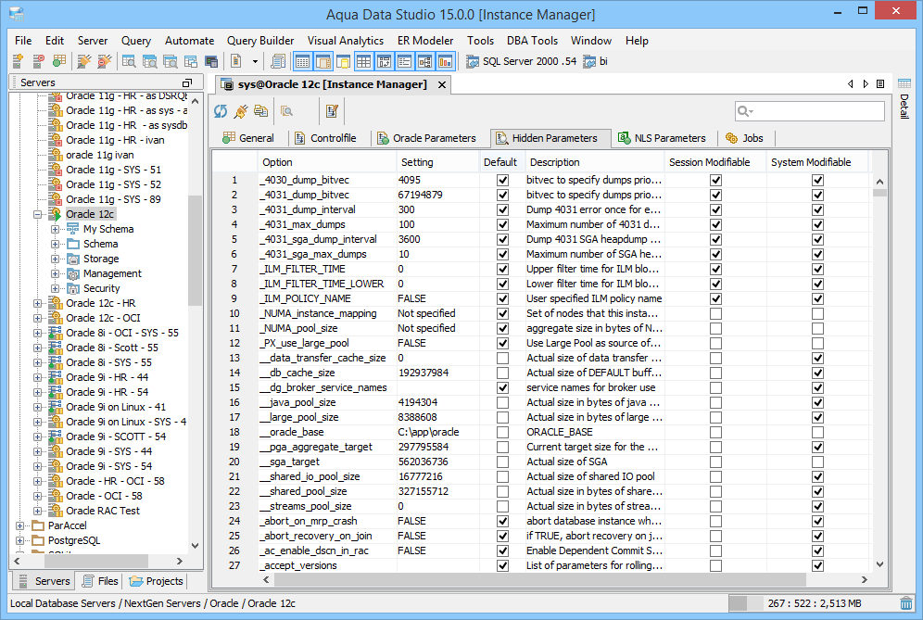
Task: Open new document dropdown arrow in toolbar
Action: (x=255, y=61)
